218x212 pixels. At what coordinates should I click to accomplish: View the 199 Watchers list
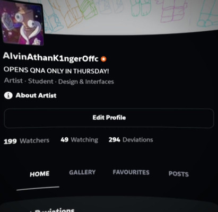pyautogui.click(x=27, y=141)
